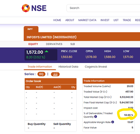Switch to the DERIVATIVES tab

(54, 44)
